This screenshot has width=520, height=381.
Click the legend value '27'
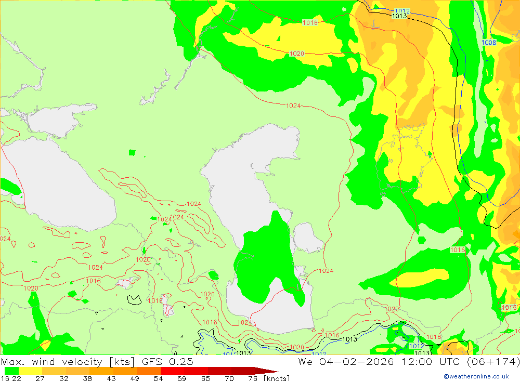pyautogui.click(x=40, y=378)
